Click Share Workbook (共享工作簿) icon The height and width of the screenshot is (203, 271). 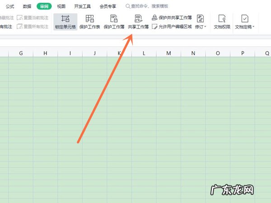(139, 18)
